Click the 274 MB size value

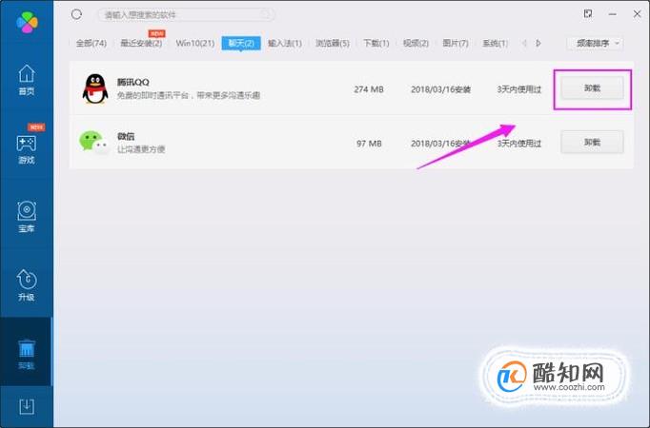369,89
